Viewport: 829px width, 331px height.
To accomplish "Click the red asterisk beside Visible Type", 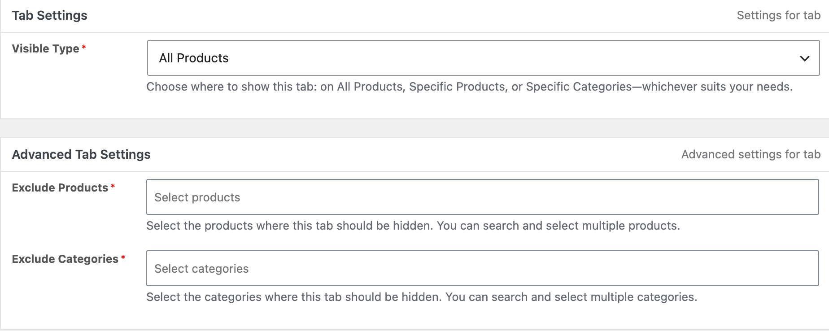I will [x=84, y=47].
